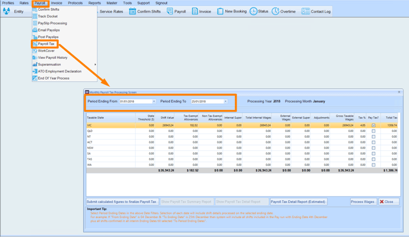
Task: Open the Profiles menu
Action: click(x=8, y=3)
